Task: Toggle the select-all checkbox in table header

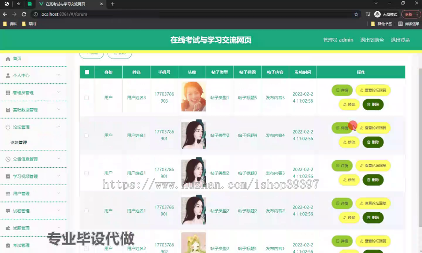Action: [x=87, y=72]
